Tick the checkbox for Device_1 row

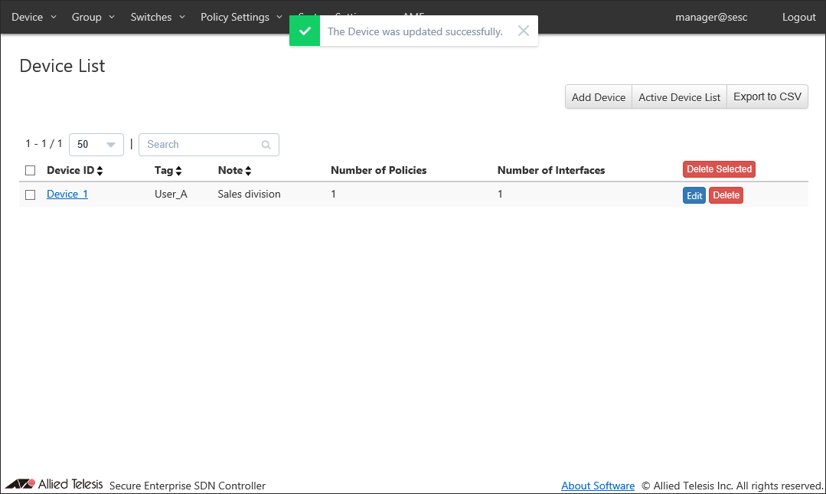tap(30, 195)
